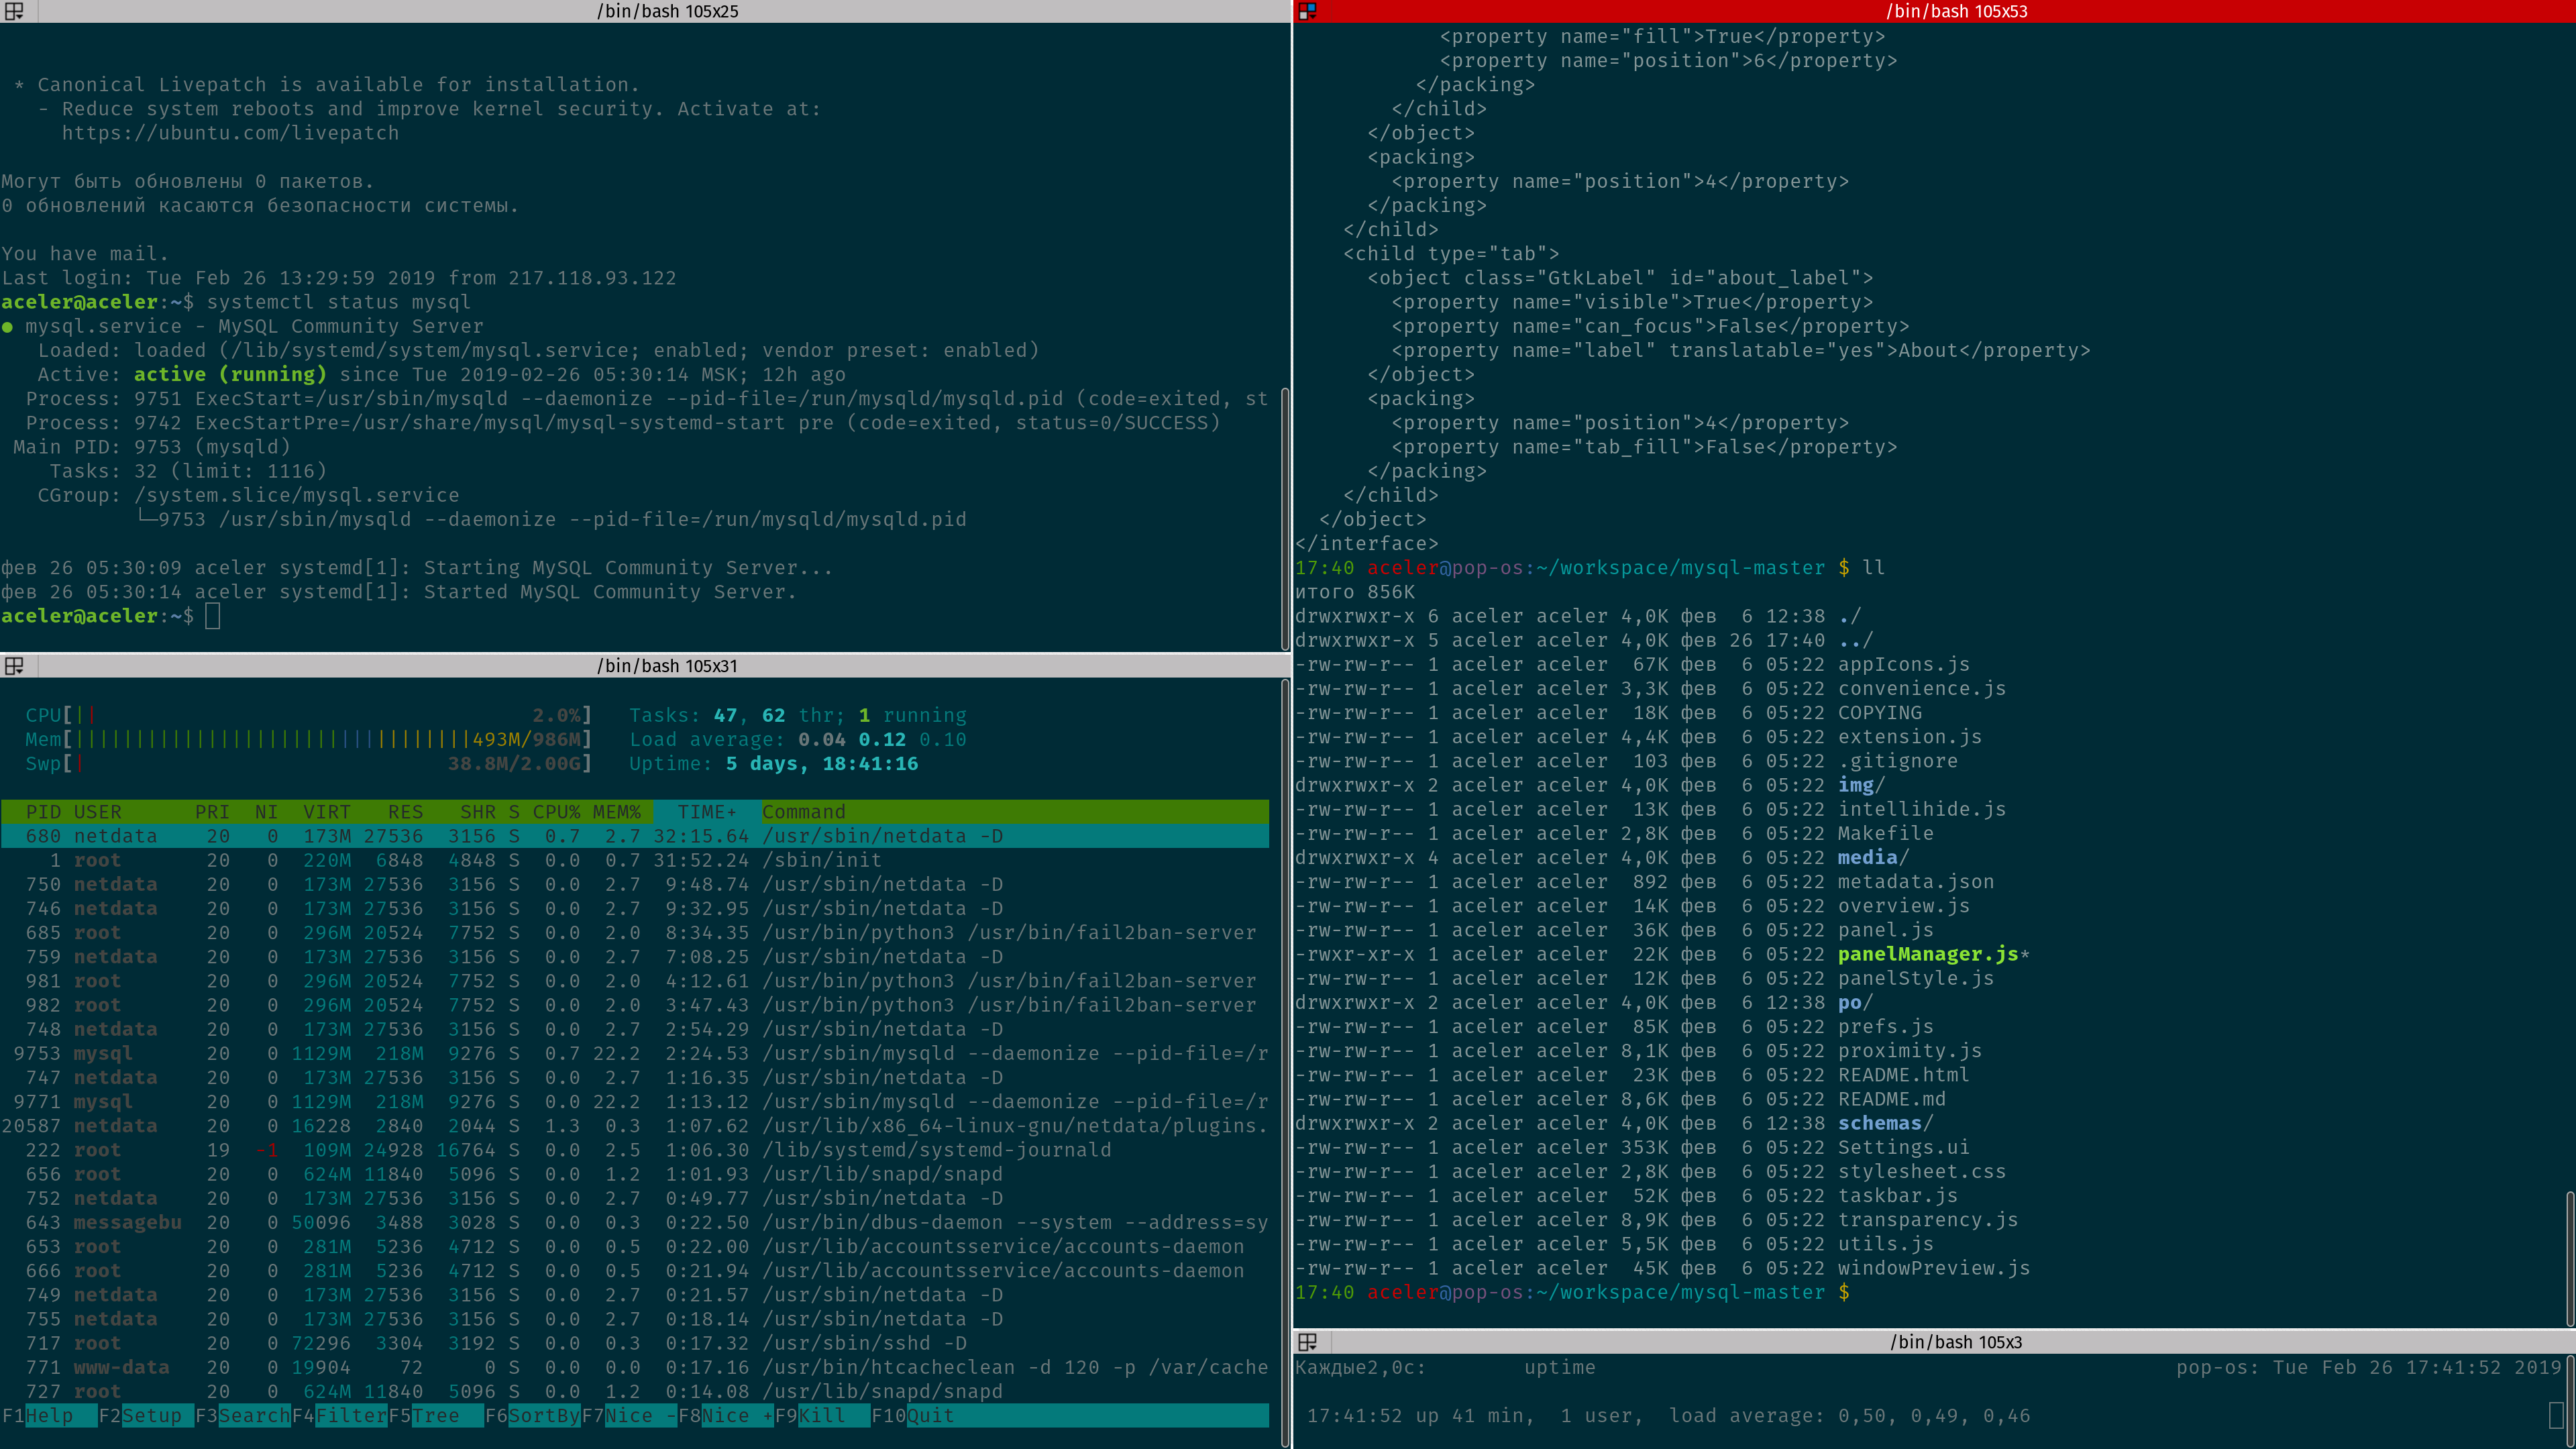Click the htop Mem usage meter bar
Image resolution: width=2576 pixels, height=1449 pixels.
pos(309,740)
